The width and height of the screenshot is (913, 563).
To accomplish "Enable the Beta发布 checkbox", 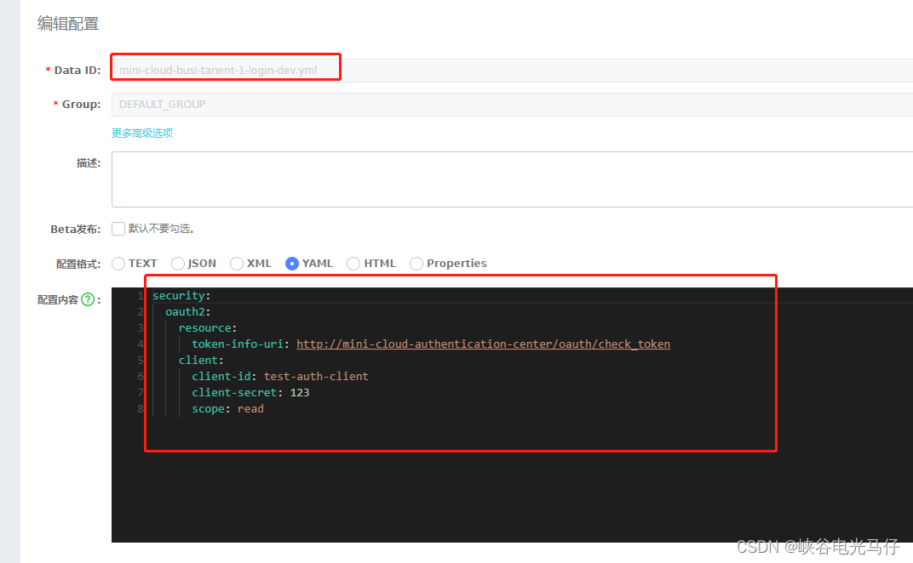I will 118,229.
